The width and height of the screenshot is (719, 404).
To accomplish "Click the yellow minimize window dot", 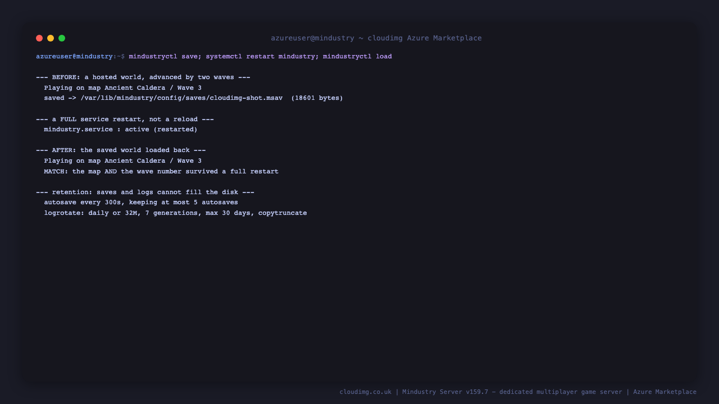I will 51,38.
